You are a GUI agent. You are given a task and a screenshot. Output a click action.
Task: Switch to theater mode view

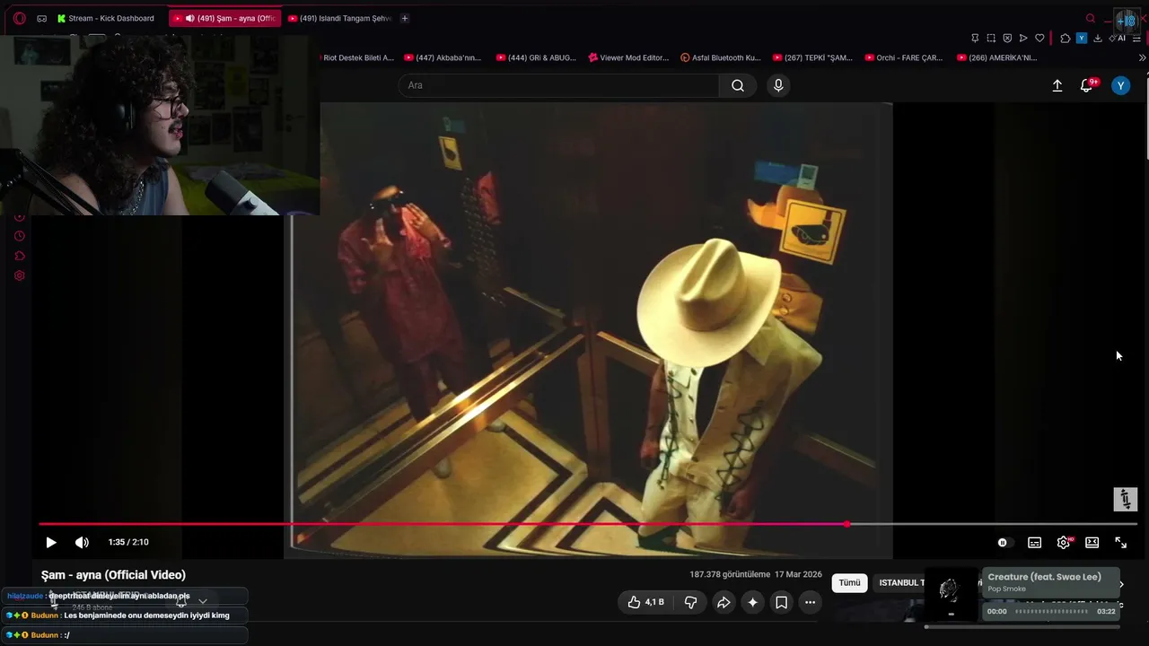pyautogui.click(x=1092, y=542)
